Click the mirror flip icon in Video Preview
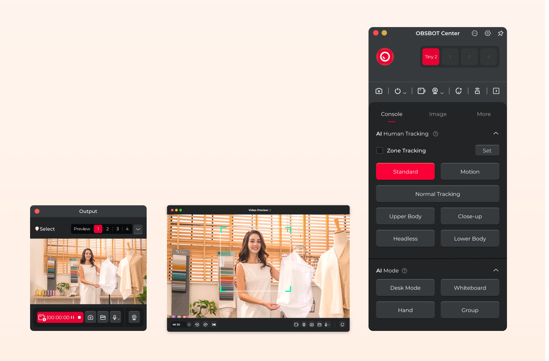 214,325
